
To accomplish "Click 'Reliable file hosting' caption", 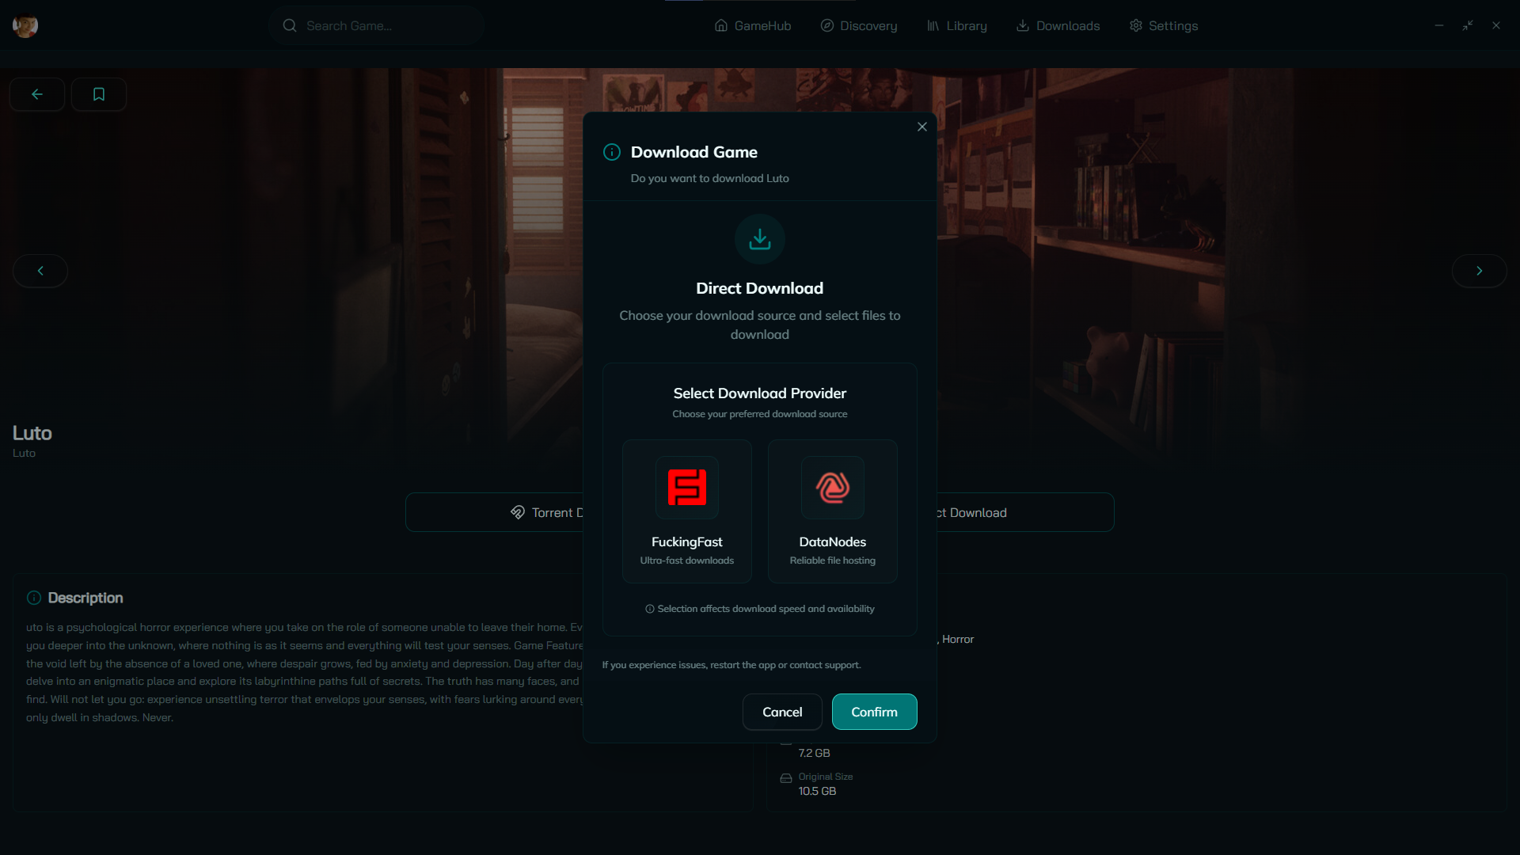I will point(833,560).
